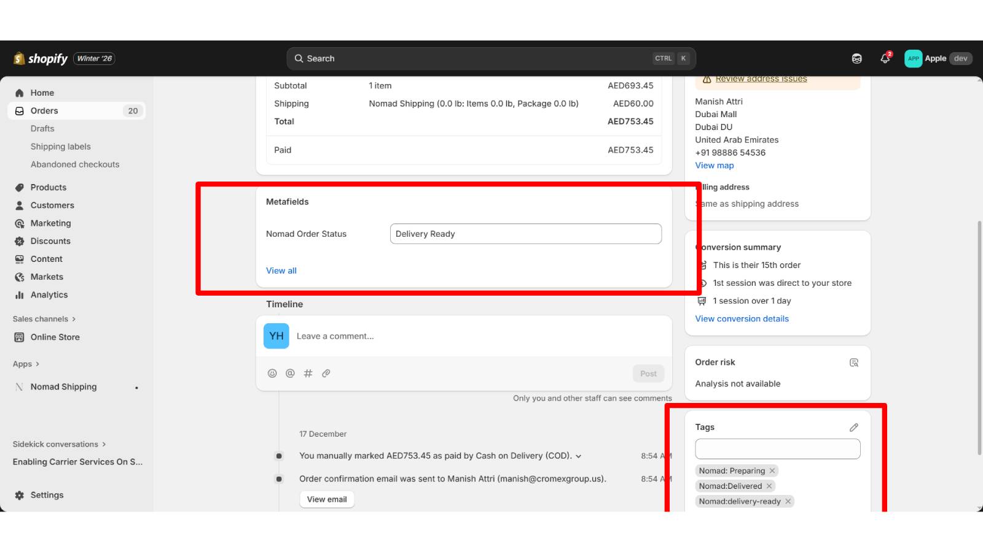
Task: Open the View conversion details link
Action: 742,318
